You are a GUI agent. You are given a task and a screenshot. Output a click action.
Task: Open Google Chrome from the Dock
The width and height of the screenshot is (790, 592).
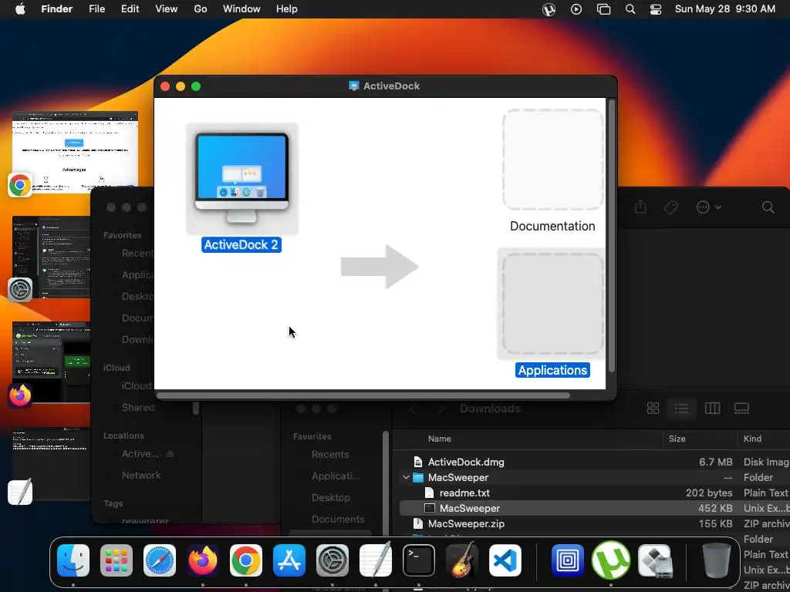[246, 560]
